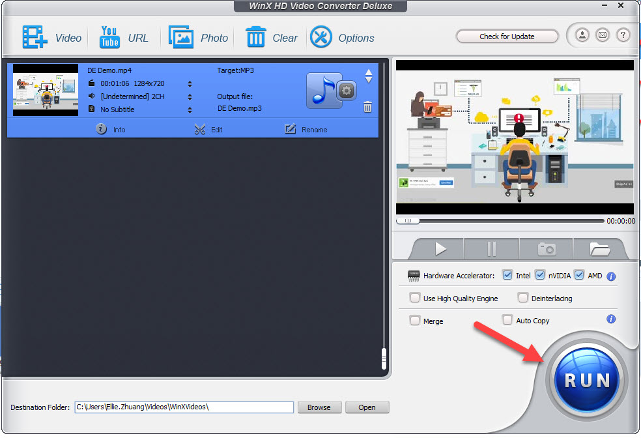This screenshot has width=641, height=438.
Task: Open the output folder icon under preview
Action: [x=599, y=249]
